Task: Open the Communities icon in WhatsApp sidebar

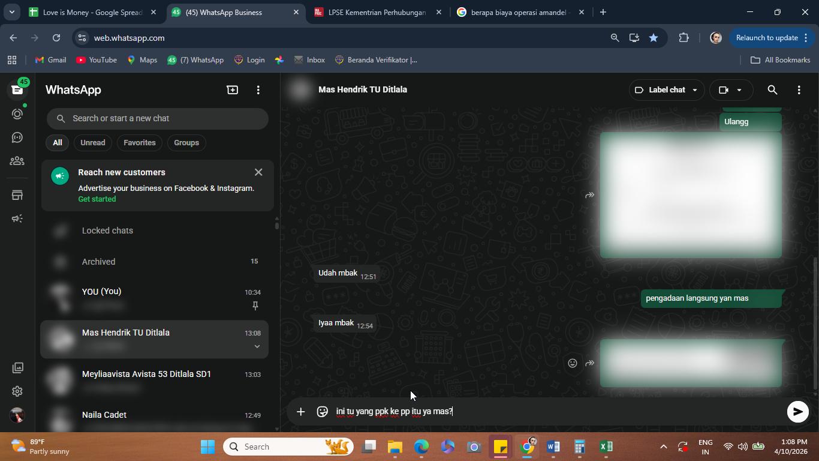Action: click(17, 161)
